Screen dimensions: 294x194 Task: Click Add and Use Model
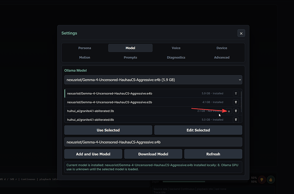pos(93,154)
